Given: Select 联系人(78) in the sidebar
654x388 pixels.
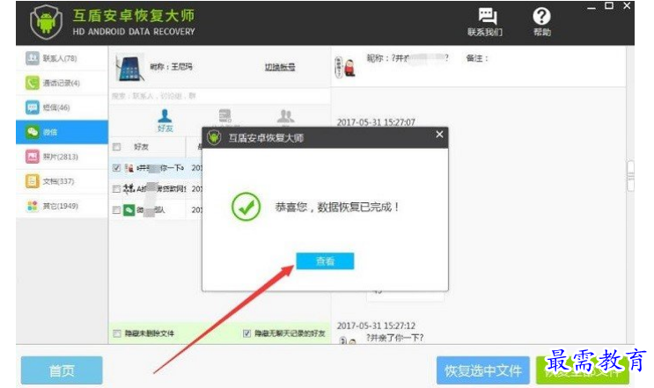Looking at the screenshot, I should coord(62,58).
